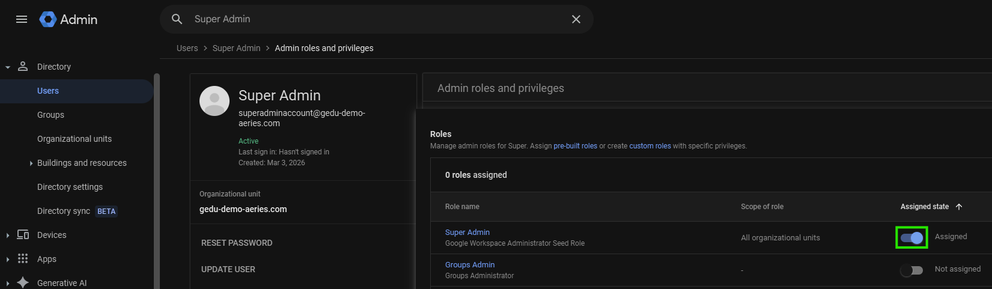The image size is (992, 289).
Task: Click the Super Admin user name heading
Action: [x=279, y=96]
